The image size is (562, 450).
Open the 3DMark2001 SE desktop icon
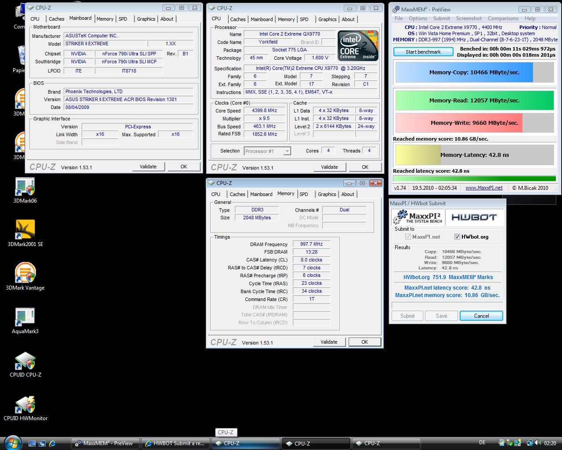pos(25,233)
